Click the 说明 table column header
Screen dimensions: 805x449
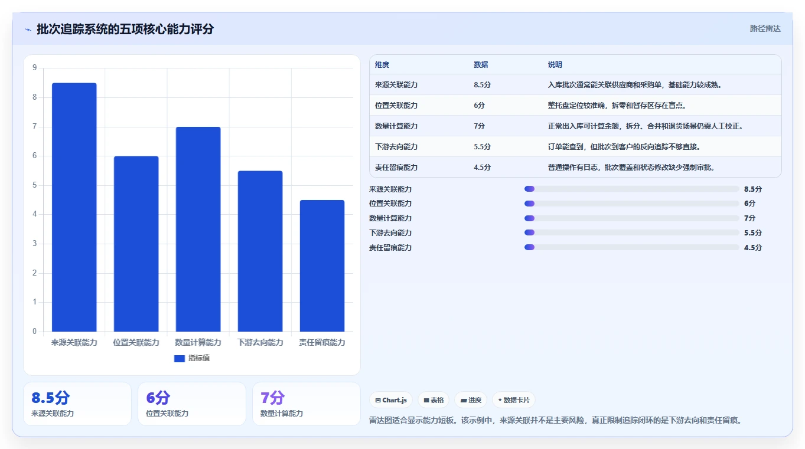pos(555,65)
